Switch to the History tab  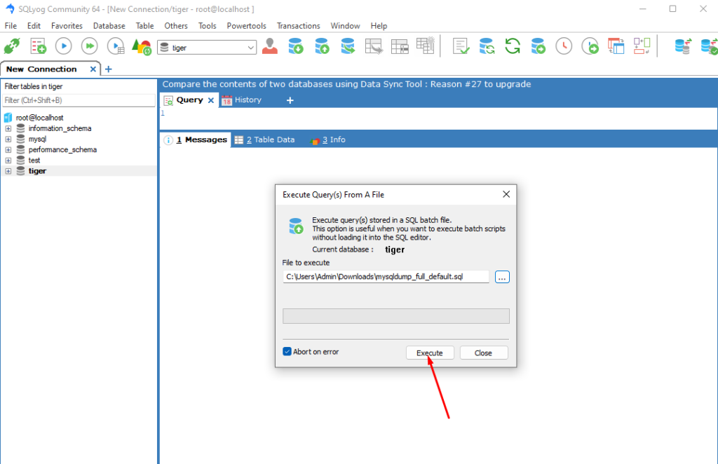coord(241,100)
